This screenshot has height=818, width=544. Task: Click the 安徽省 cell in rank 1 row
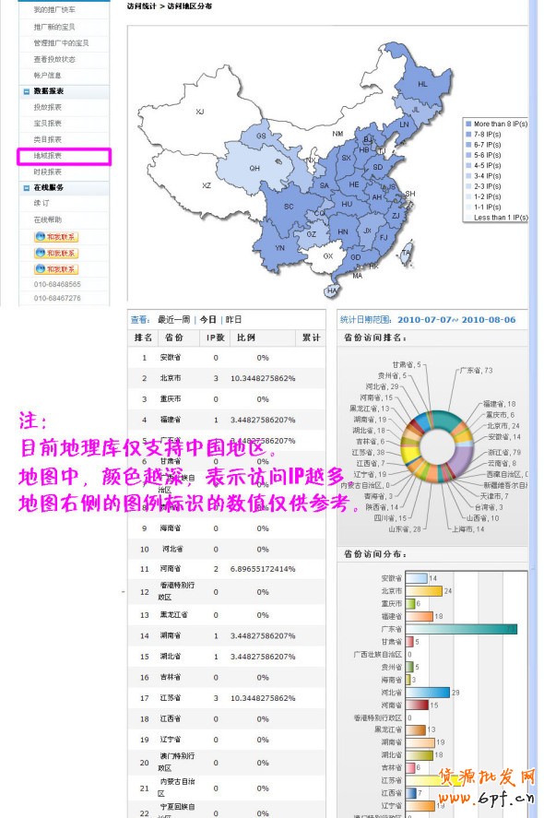tap(171, 357)
